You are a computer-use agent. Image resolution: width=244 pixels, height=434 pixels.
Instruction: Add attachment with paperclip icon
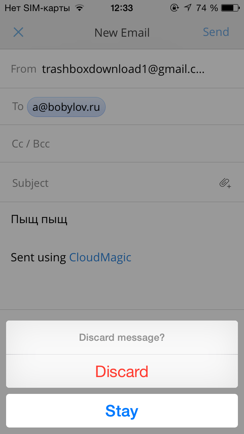pos(225,183)
